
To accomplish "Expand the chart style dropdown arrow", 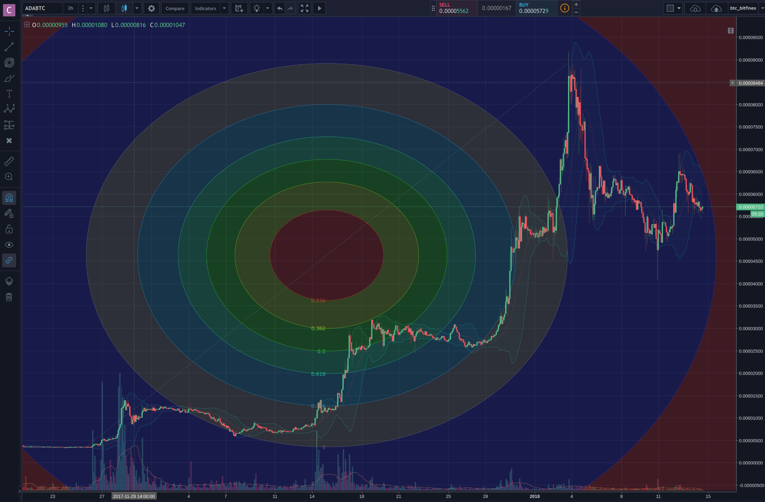I will (137, 8).
